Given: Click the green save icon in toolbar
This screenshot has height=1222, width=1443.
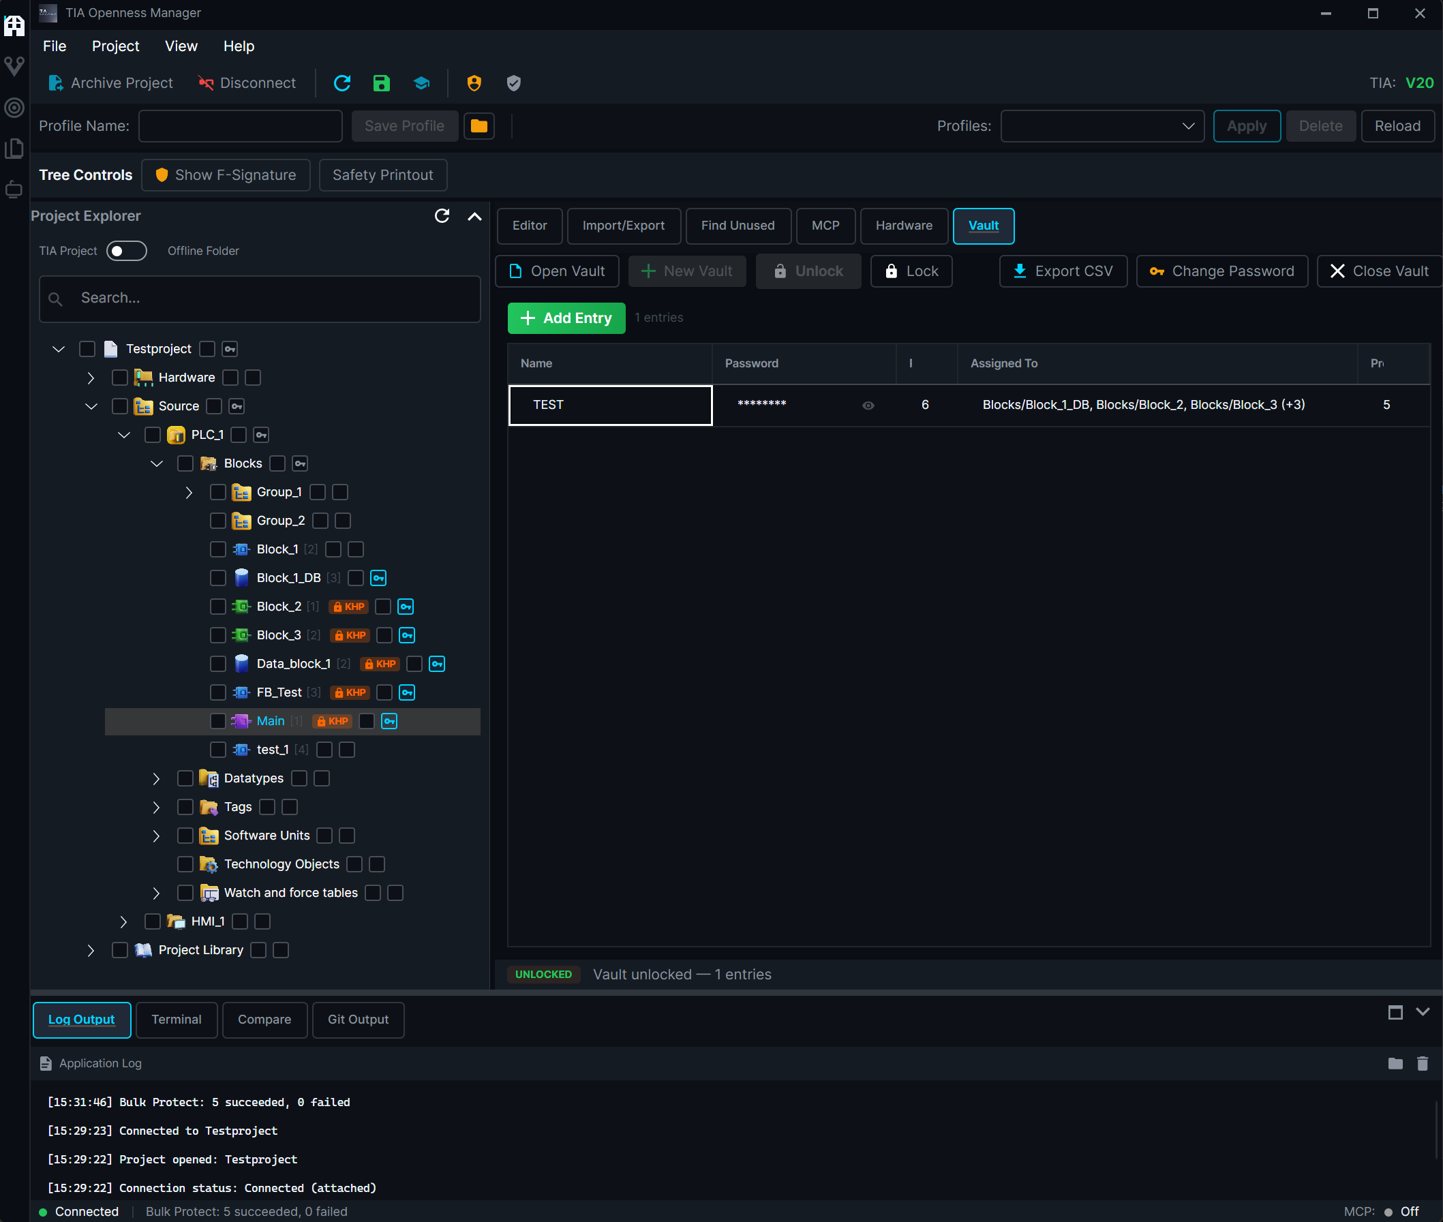Looking at the screenshot, I should point(381,83).
